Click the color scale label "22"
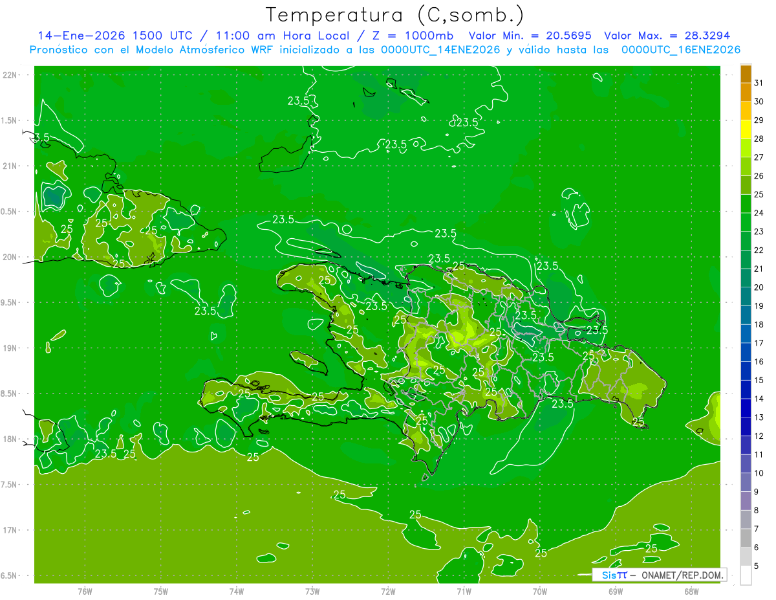The width and height of the screenshot is (776, 600). pyautogui.click(x=759, y=250)
